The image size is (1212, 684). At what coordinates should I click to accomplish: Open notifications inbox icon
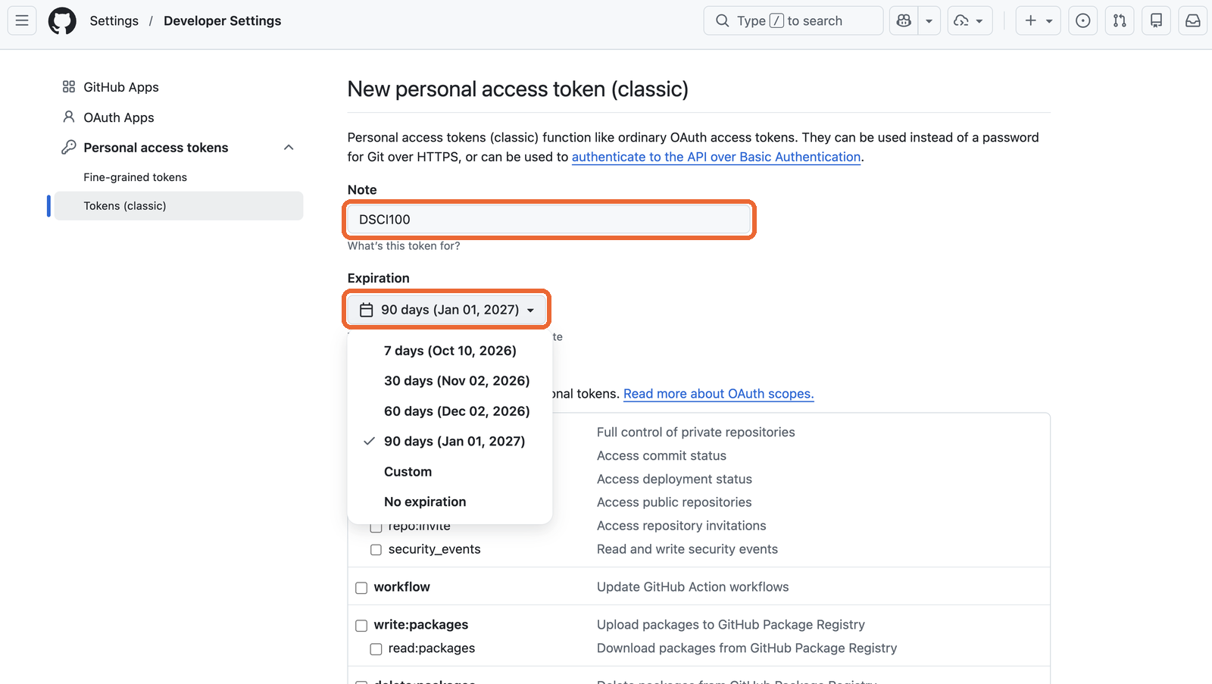[1192, 20]
